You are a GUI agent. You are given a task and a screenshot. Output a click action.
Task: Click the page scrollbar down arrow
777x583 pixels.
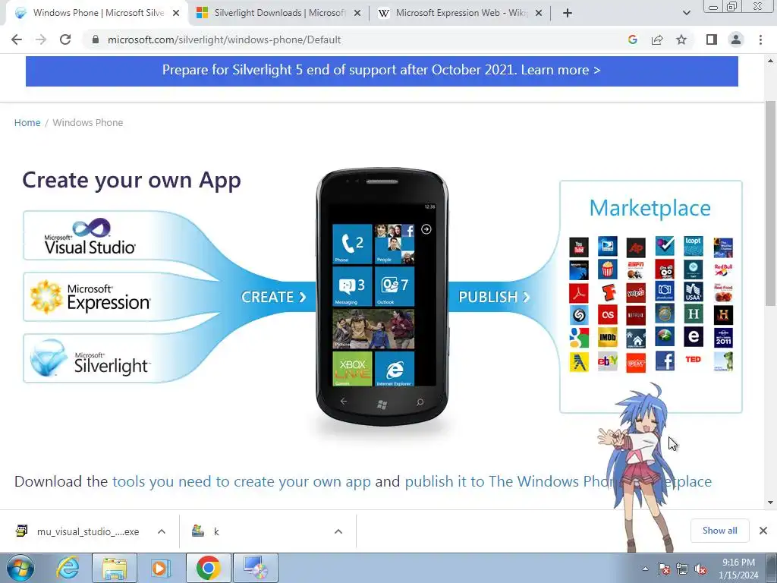[x=770, y=503]
